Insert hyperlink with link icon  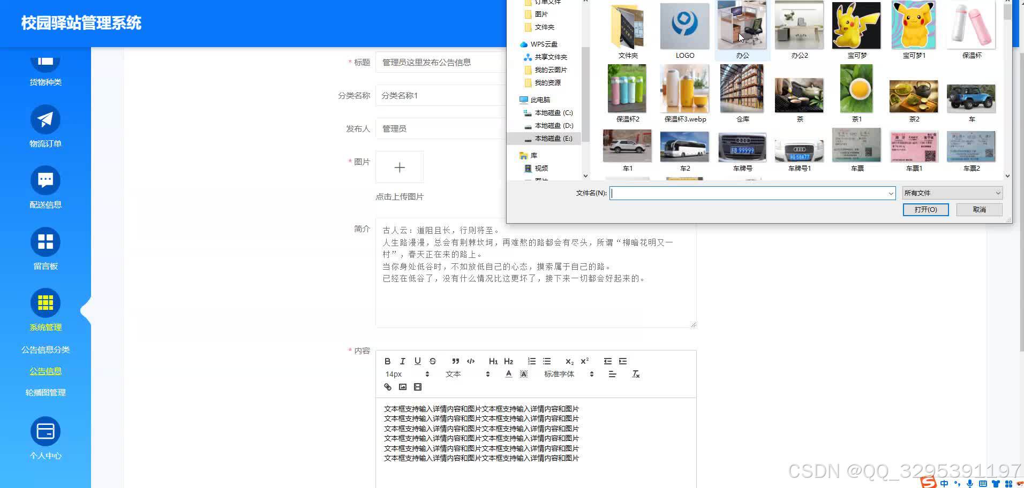pyautogui.click(x=388, y=387)
